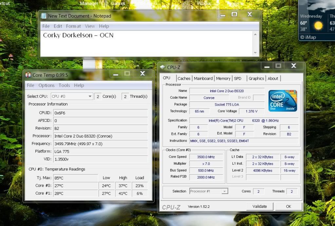
Task: Click the Games desktop label
Action: [x=118, y=3]
